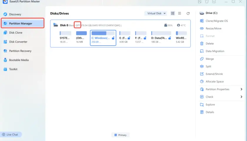Click the 41°C temperature indicator
Image resolution: width=247 pixels, height=141 pixels.
[181, 25]
